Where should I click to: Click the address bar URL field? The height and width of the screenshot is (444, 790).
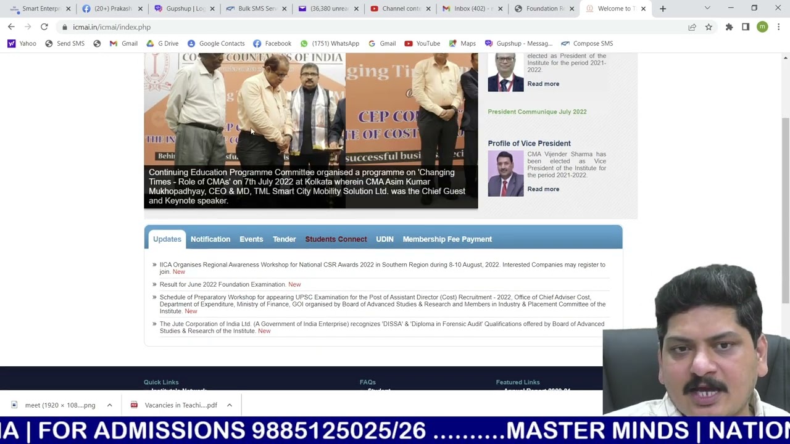click(370, 27)
